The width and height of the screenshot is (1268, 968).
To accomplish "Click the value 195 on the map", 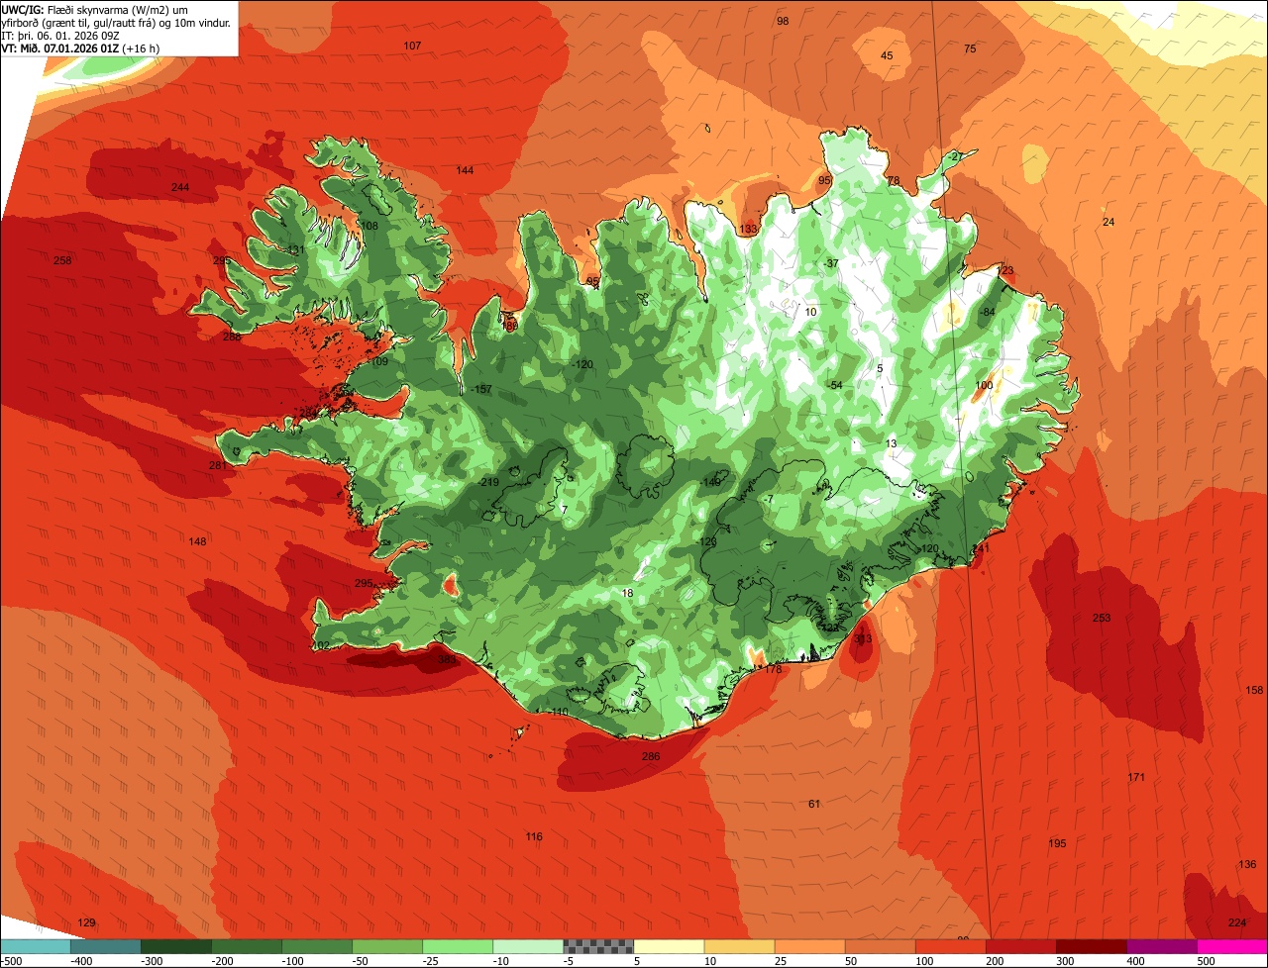I will 1057,844.
